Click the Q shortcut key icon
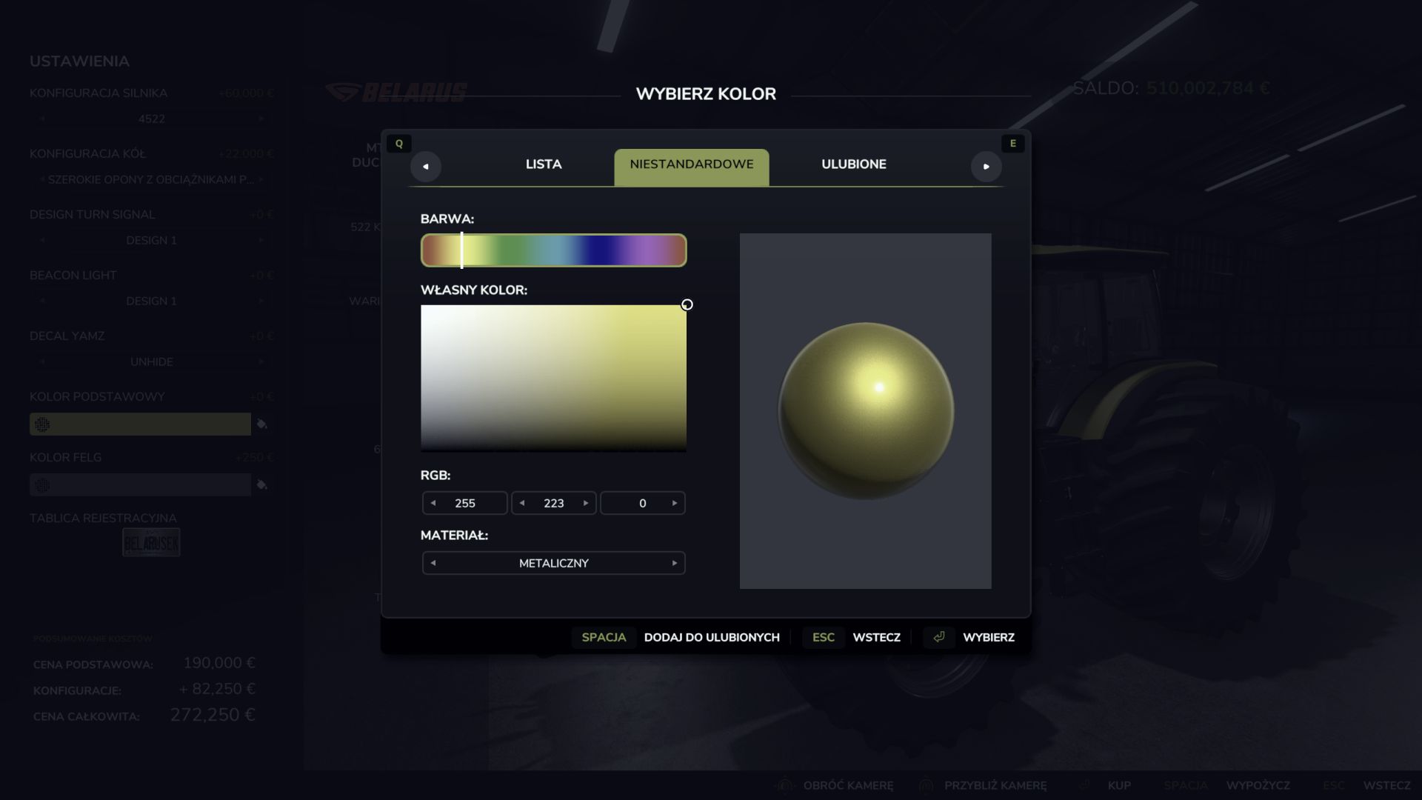The image size is (1422, 800). (x=399, y=144)
